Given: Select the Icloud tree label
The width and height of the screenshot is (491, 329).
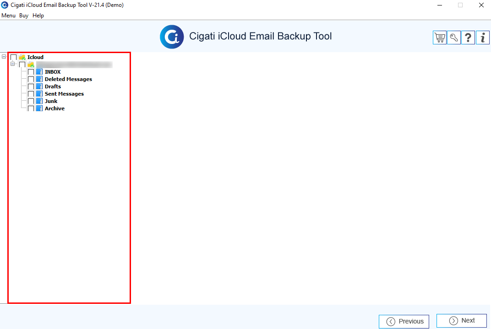Looking at the screenshot, I should point(35,57).
